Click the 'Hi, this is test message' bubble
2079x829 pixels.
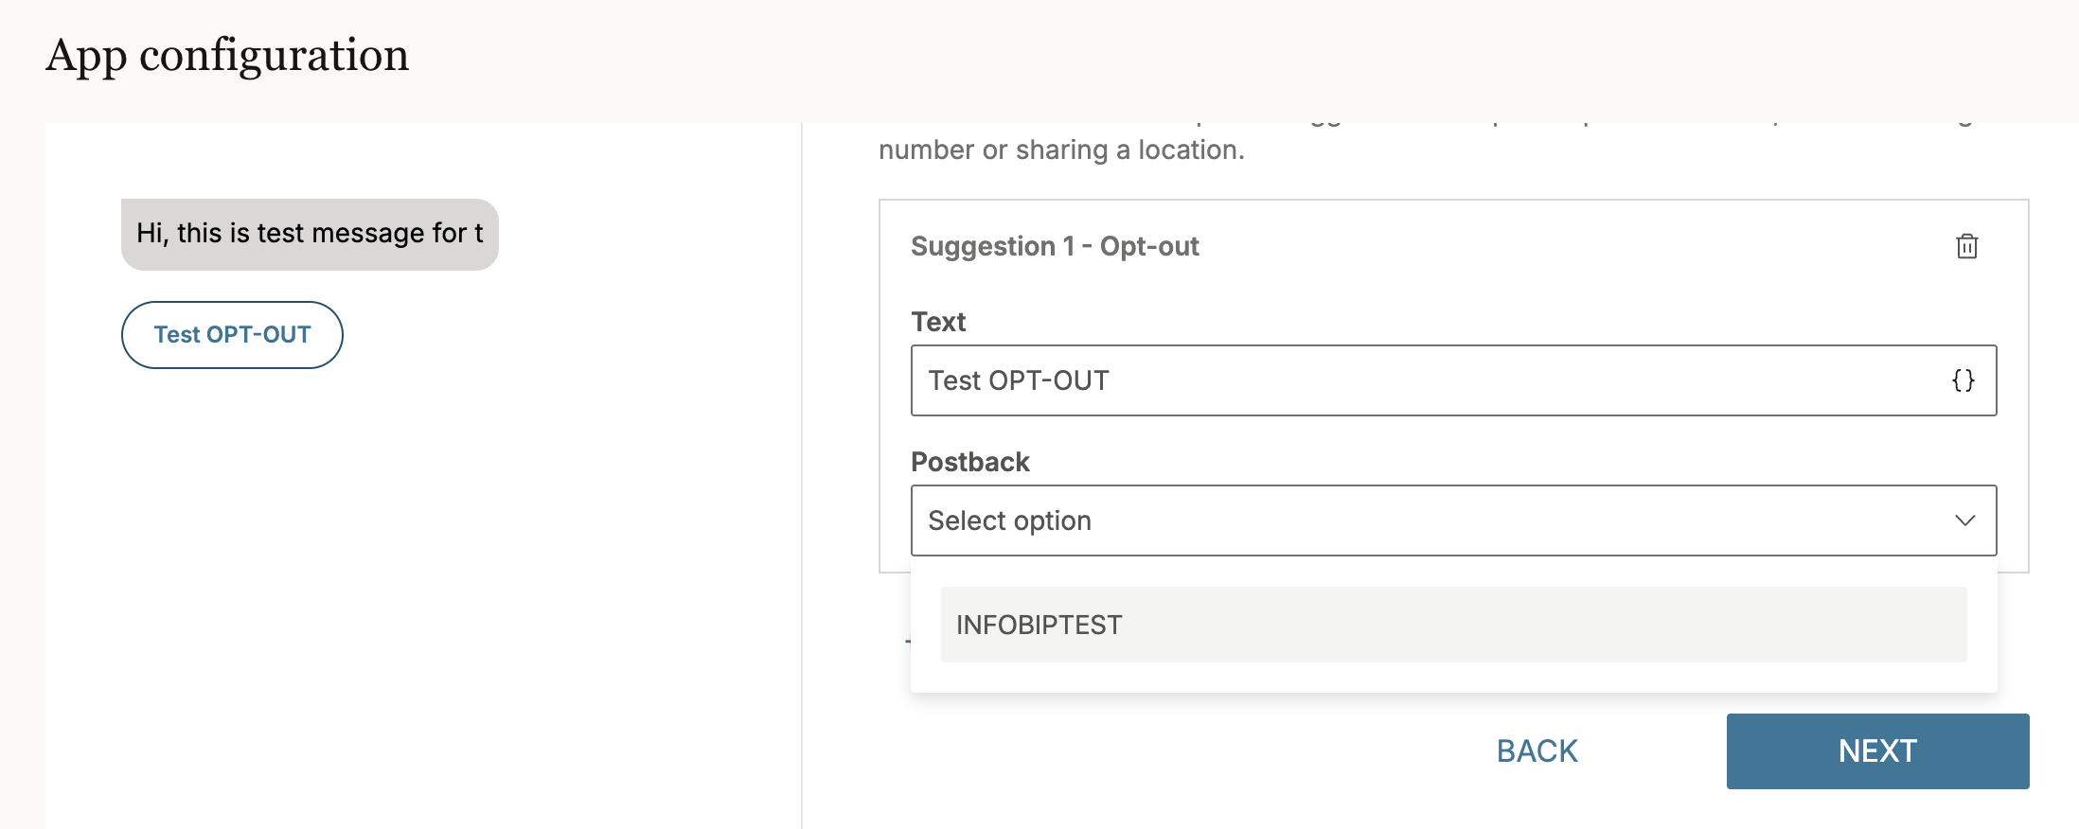click(310, 234)
